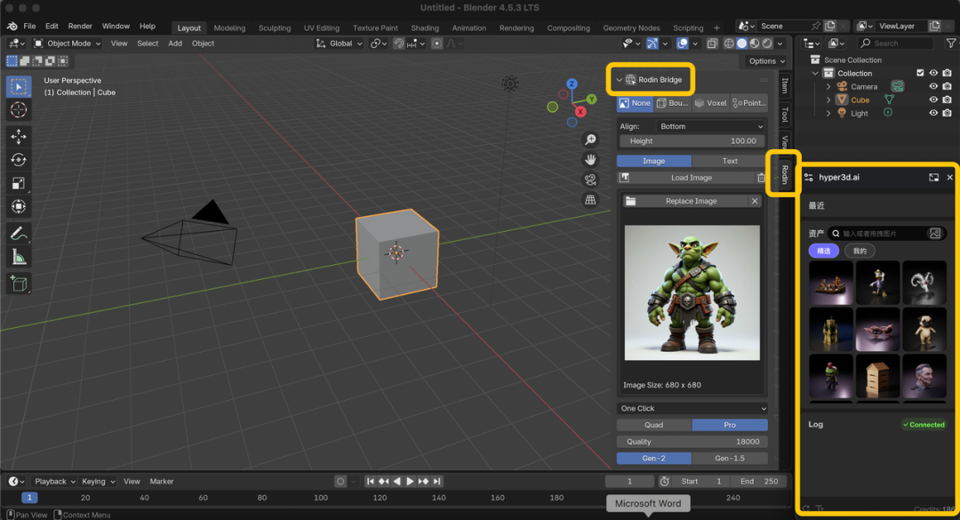This screenshot has width=960, height=520.
Task: Adjust the Height value slider
Action: (692, 140)
